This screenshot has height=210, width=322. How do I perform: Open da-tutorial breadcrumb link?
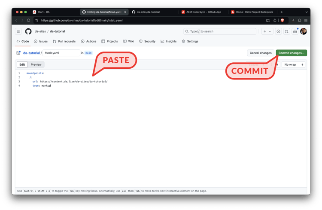coord(31,53)
